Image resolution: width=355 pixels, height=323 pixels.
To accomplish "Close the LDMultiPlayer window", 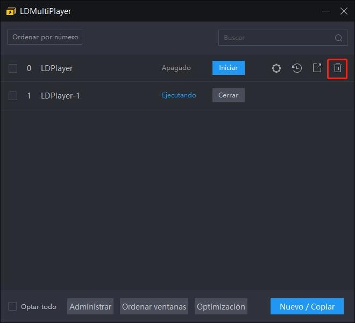I will (x=344, y=11).
